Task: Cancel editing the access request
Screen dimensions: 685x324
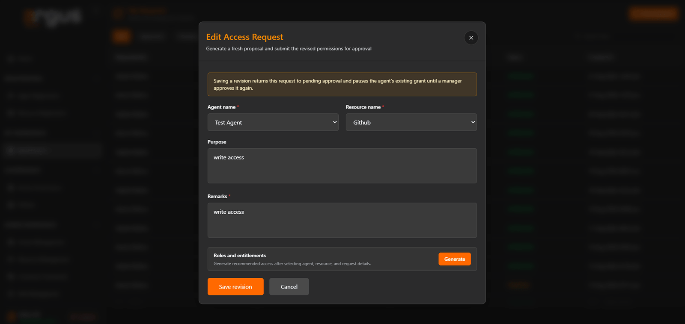Action: tap(289, 287)
